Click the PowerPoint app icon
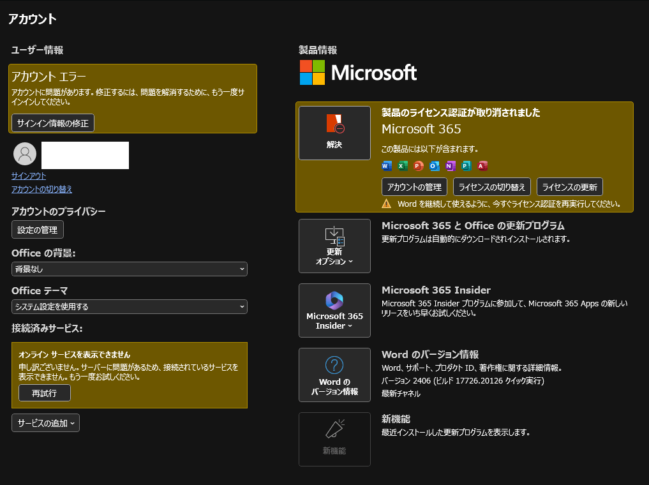649x485 pixels. click(419, 166)
